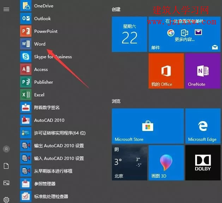222x203 pixels.
Task: Open the Settings gear icon
Action: pyautogui.click(x=6, y=200)
